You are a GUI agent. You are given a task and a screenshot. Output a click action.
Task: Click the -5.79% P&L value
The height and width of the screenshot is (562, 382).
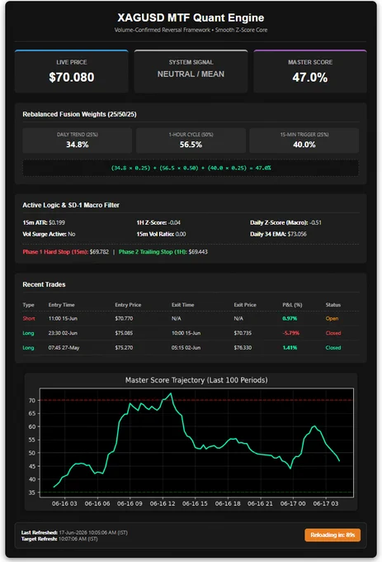click(x=290, y=333)
